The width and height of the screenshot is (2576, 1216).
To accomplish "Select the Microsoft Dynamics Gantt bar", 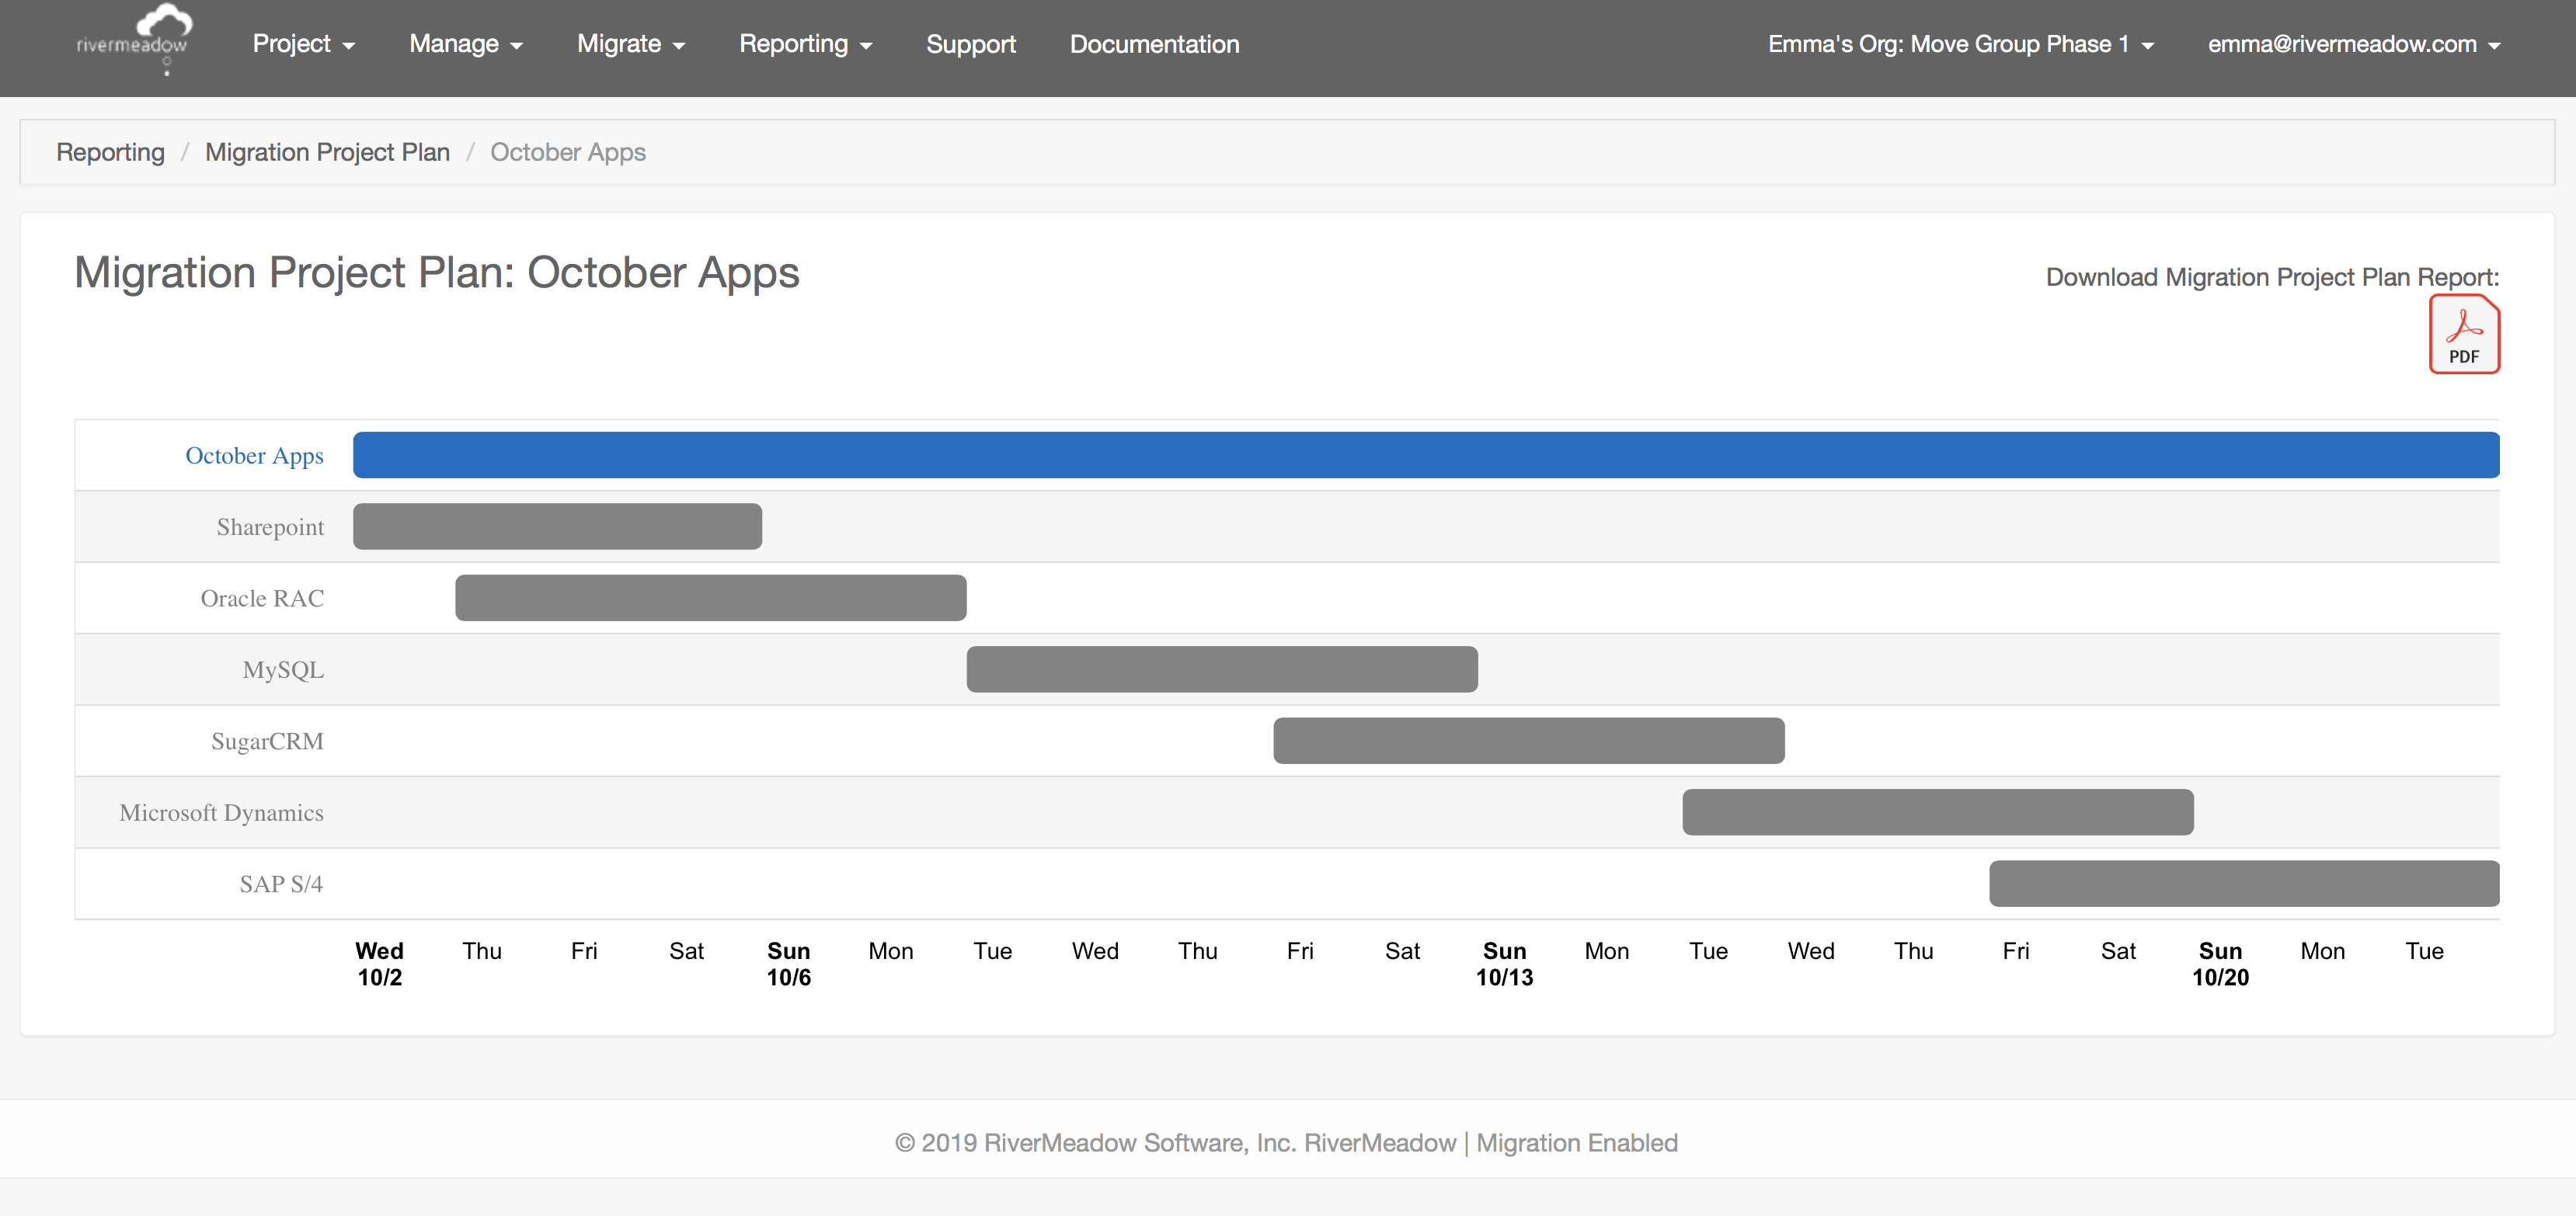I will point(1938,812).
